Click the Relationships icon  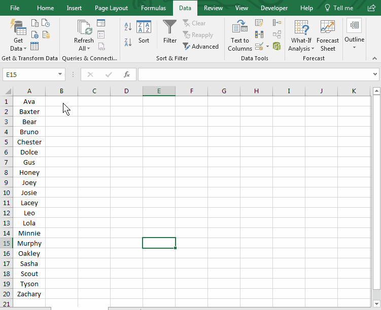(x=277, y=34)
